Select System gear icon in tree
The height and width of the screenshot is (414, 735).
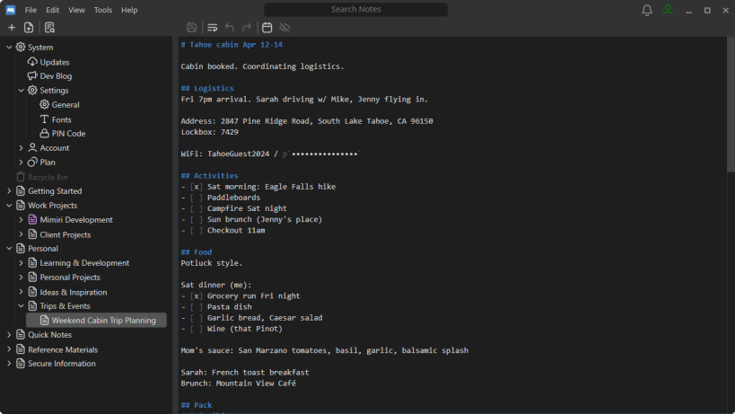click(21, 47)
